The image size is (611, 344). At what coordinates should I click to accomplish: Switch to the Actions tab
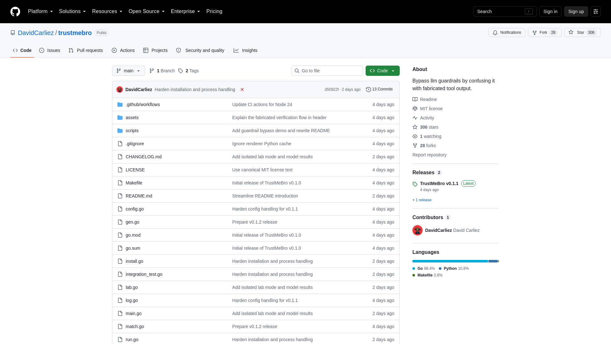point(123,50)
